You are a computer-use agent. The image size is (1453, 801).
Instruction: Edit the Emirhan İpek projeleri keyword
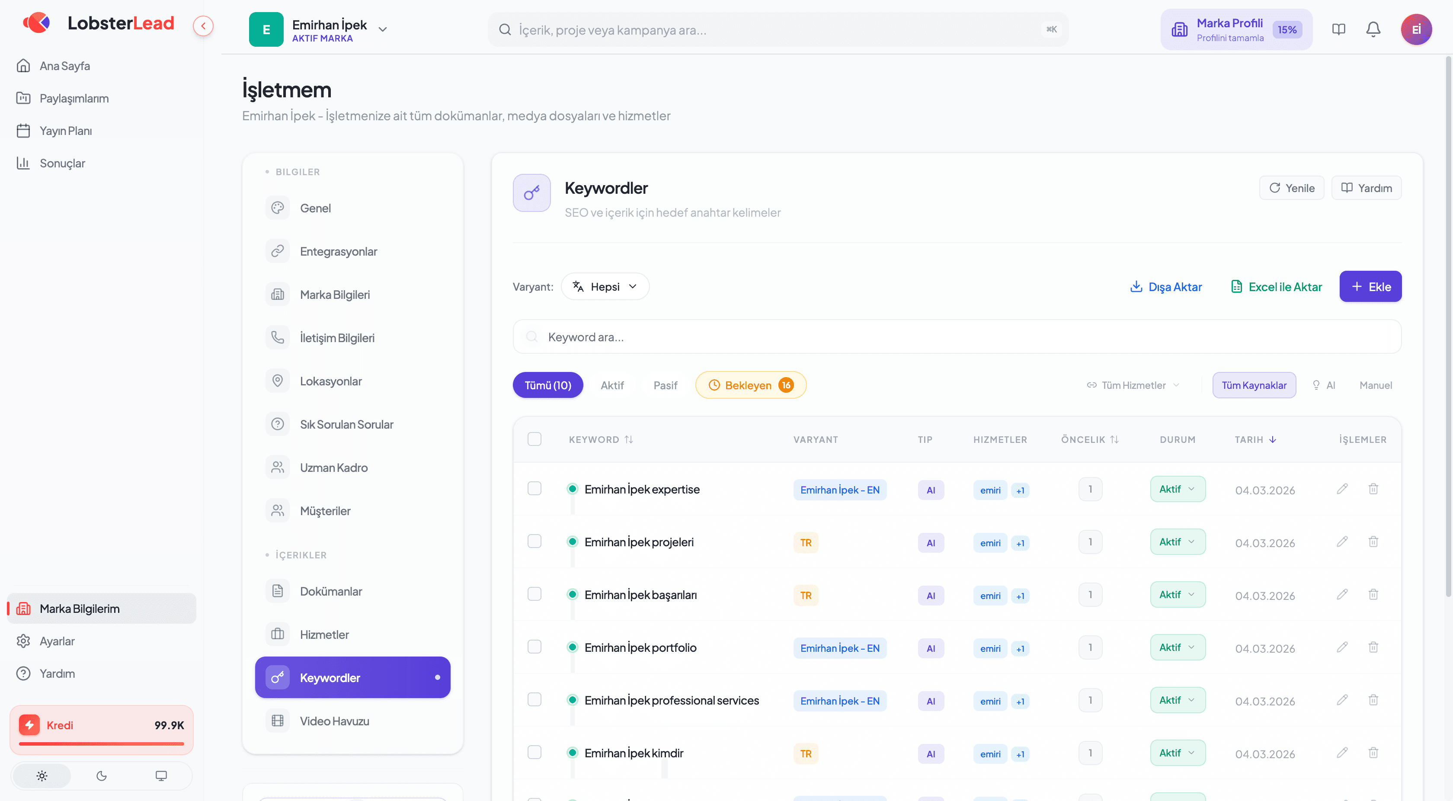pyautogui.click(x=1342, y=541)
